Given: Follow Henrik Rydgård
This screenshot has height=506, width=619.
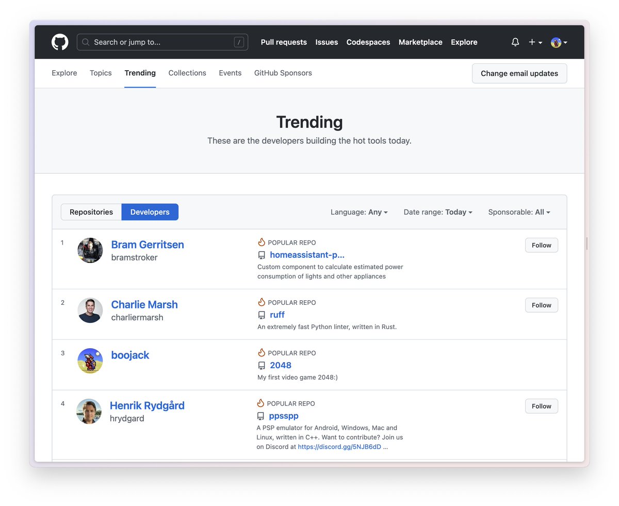Looking at the screenshot, I should coord(542,406).
